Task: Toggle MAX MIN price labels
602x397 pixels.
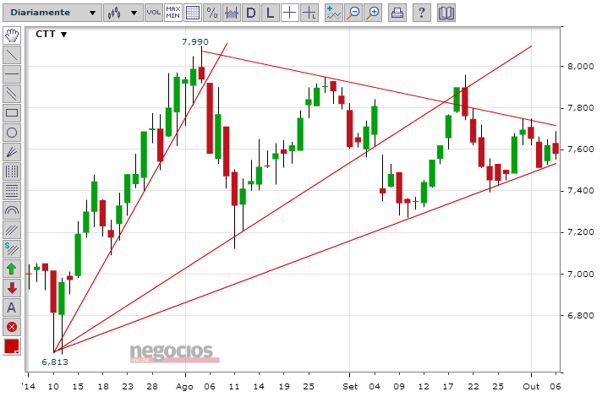Action: 173,13
